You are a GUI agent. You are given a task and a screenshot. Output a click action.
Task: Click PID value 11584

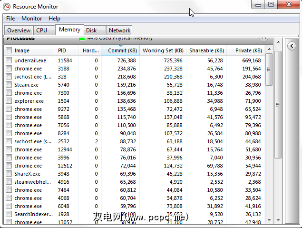tap(65, 60)
